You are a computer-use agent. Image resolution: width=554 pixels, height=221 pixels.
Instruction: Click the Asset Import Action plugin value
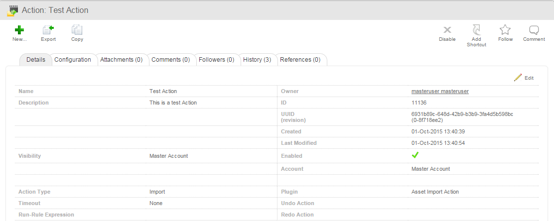pyautogui.click(x=435, y=192)
